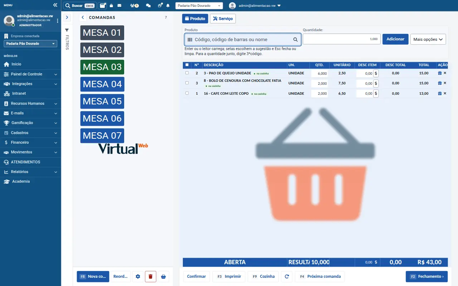
Task: Create a comanda with Nova co... button
Action: point(93,276)
